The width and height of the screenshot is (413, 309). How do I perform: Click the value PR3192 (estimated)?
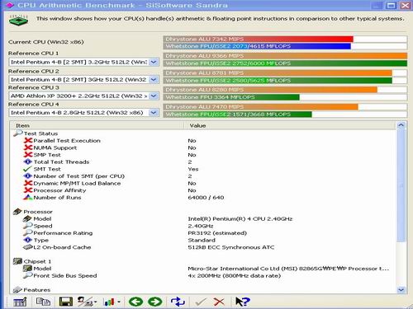[x=217, y=233]
